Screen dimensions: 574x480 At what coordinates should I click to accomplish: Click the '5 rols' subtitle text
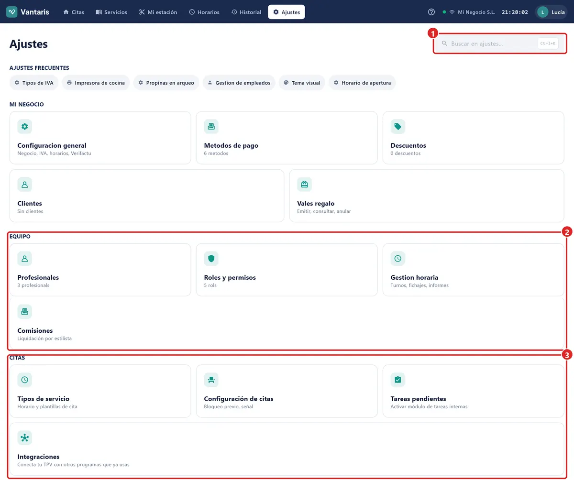pyautogui.click(x=210, y=285)
